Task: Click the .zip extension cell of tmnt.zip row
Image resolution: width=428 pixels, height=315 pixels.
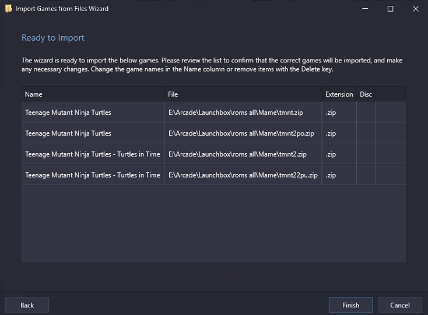Action: (339, 112)
